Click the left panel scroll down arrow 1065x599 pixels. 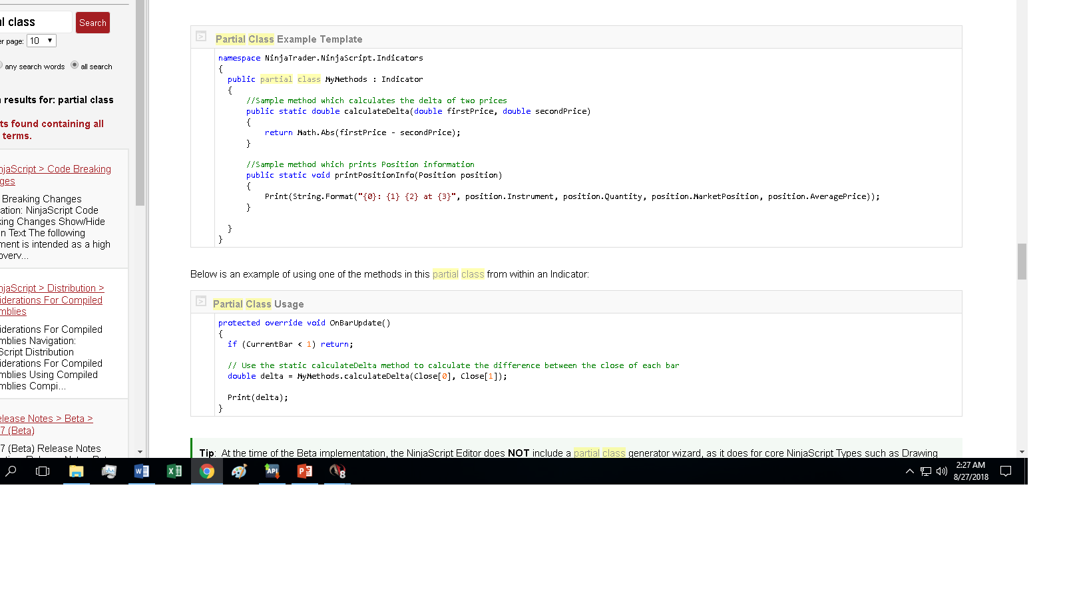[140, 452]
